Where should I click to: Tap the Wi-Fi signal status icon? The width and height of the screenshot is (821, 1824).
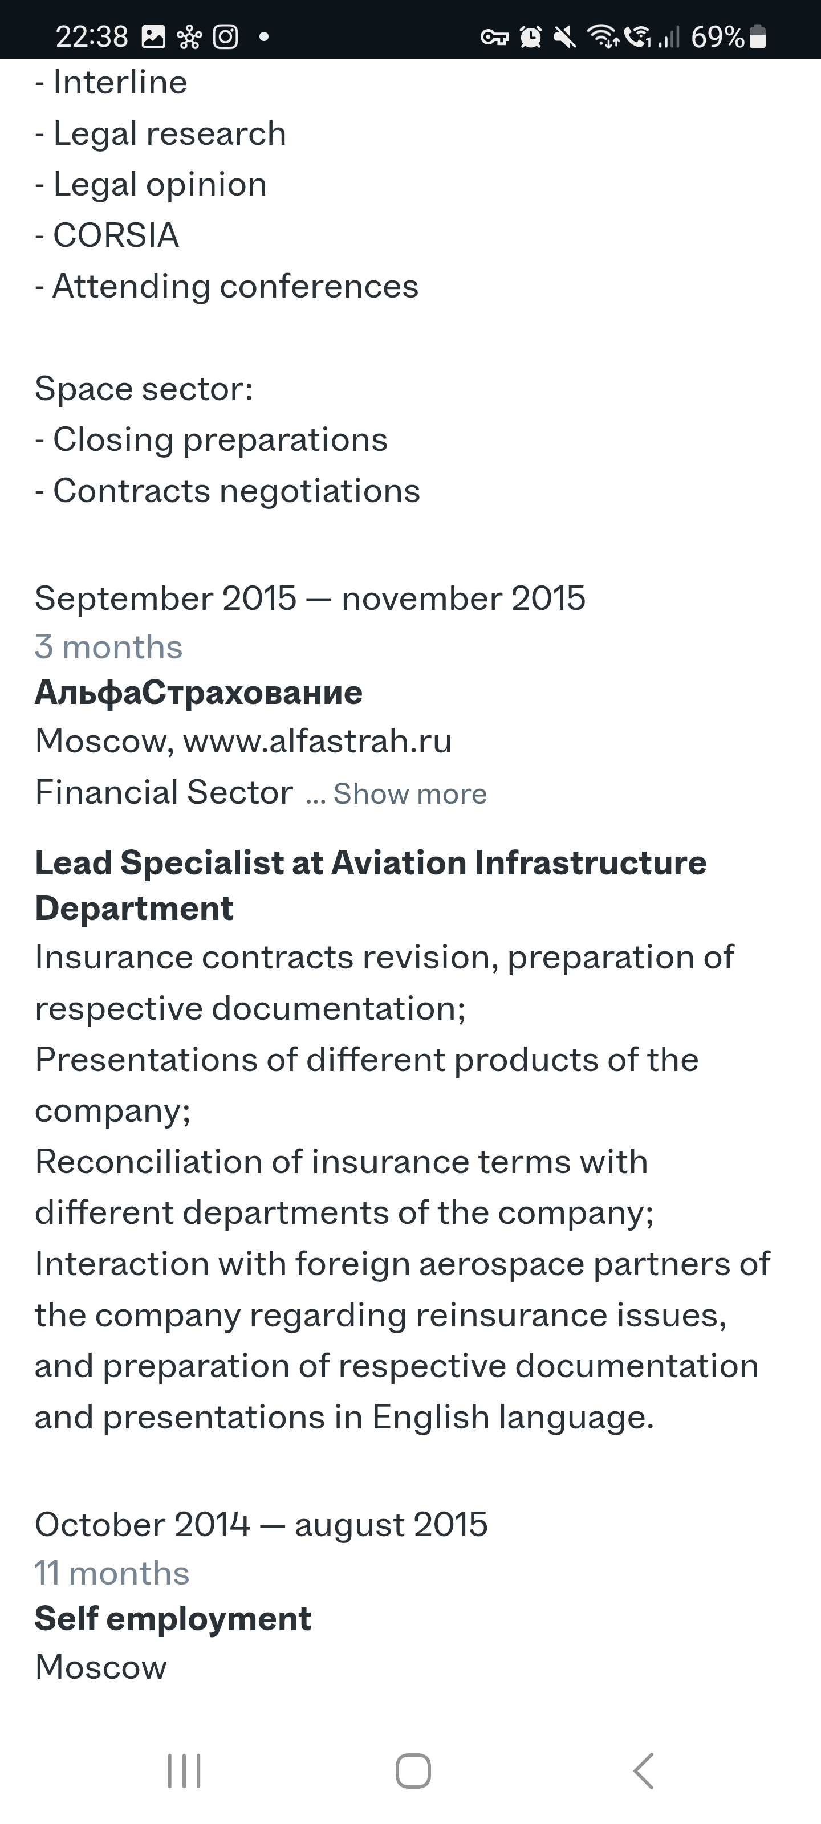click(x=604, y=37)
